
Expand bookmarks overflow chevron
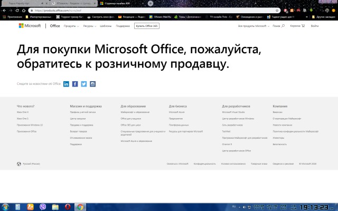pyautogui.click(x=307, y=17)
